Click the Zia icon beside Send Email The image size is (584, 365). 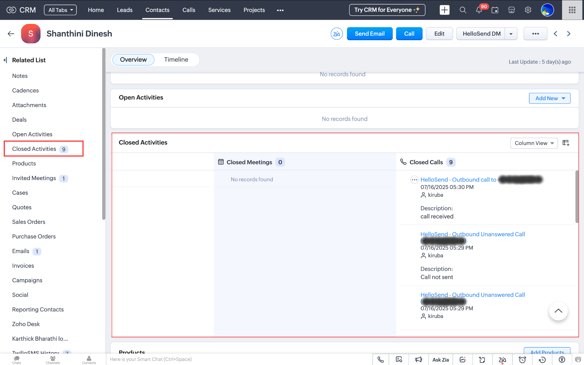pos(336,34)
